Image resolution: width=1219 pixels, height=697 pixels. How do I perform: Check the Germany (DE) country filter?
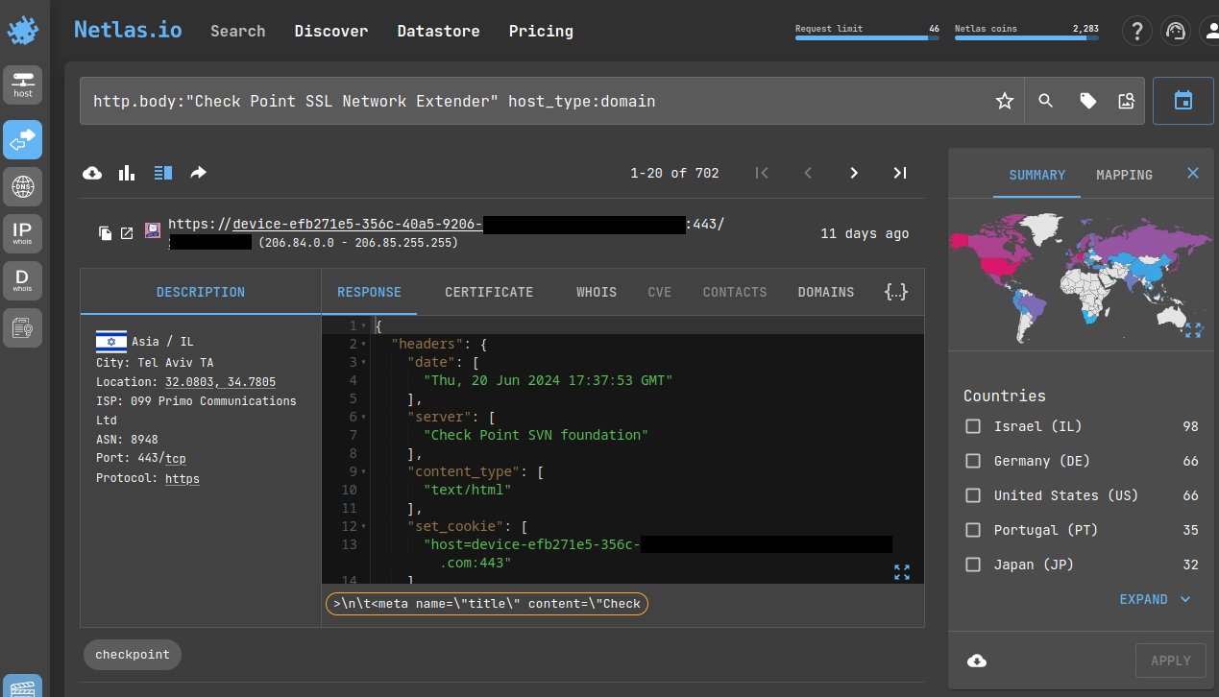coord(973,461)
